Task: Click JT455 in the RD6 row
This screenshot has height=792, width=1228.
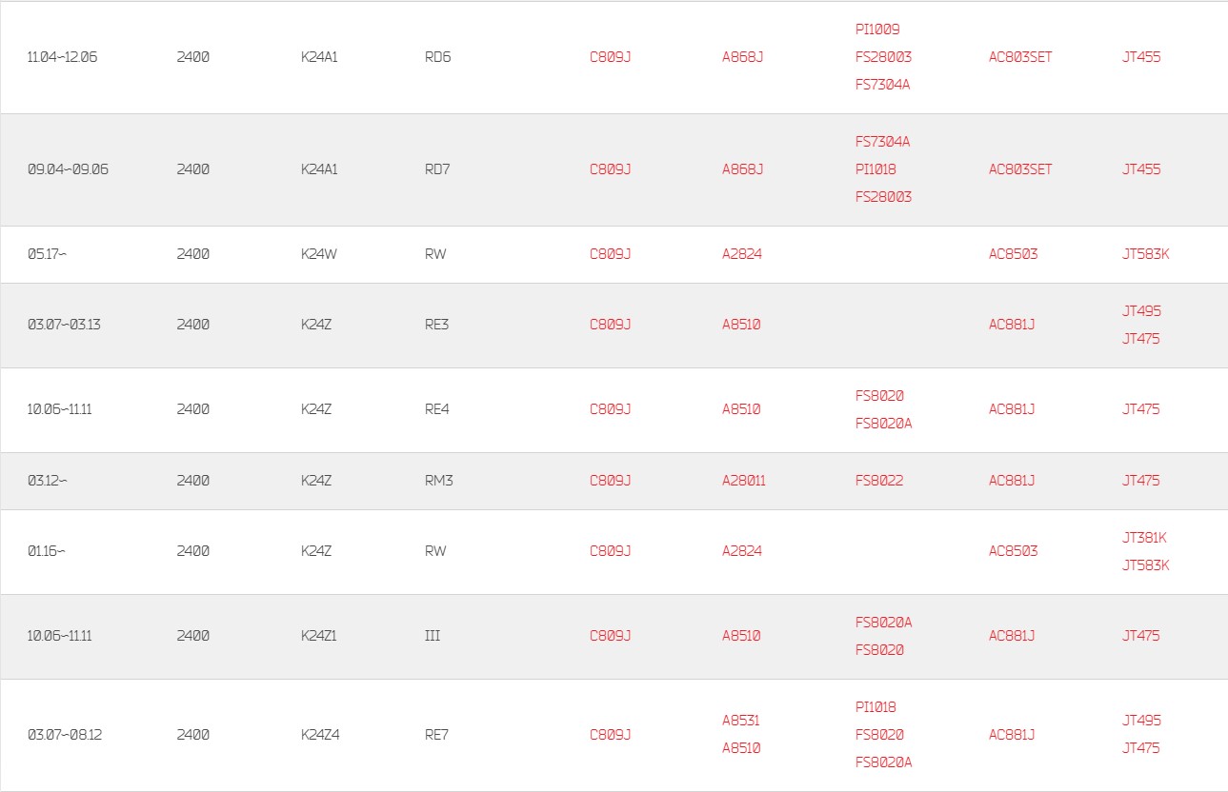Action: [1141, 57]
